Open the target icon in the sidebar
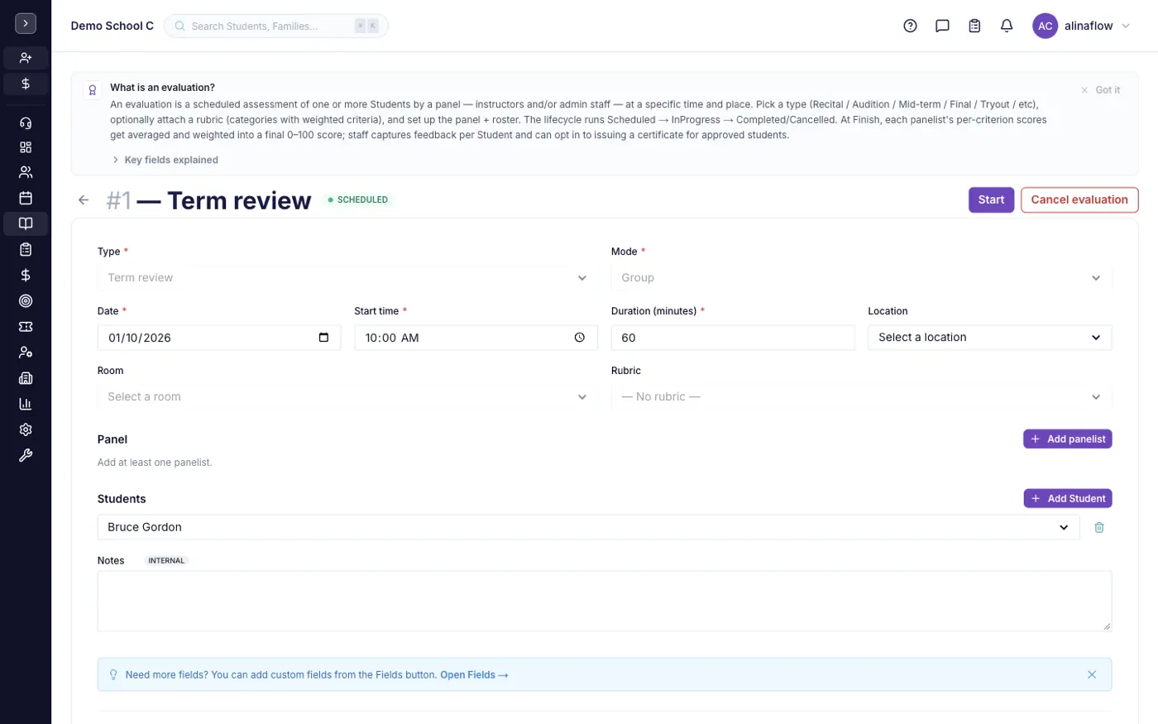Screen dimensions: 1158x724 point(26,301)
